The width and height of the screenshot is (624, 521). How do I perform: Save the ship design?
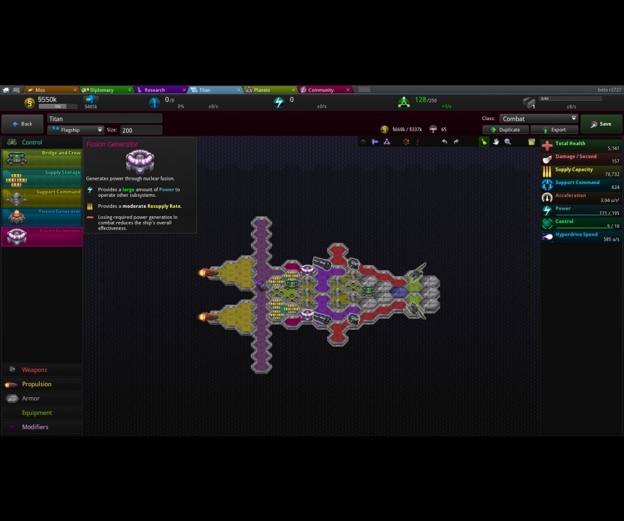[x=601, y=124]
